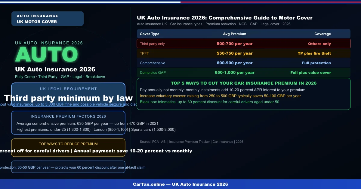361x189 pixels.
Task: Click the NCB keyword in the subtitle
Action: point(243,24)
